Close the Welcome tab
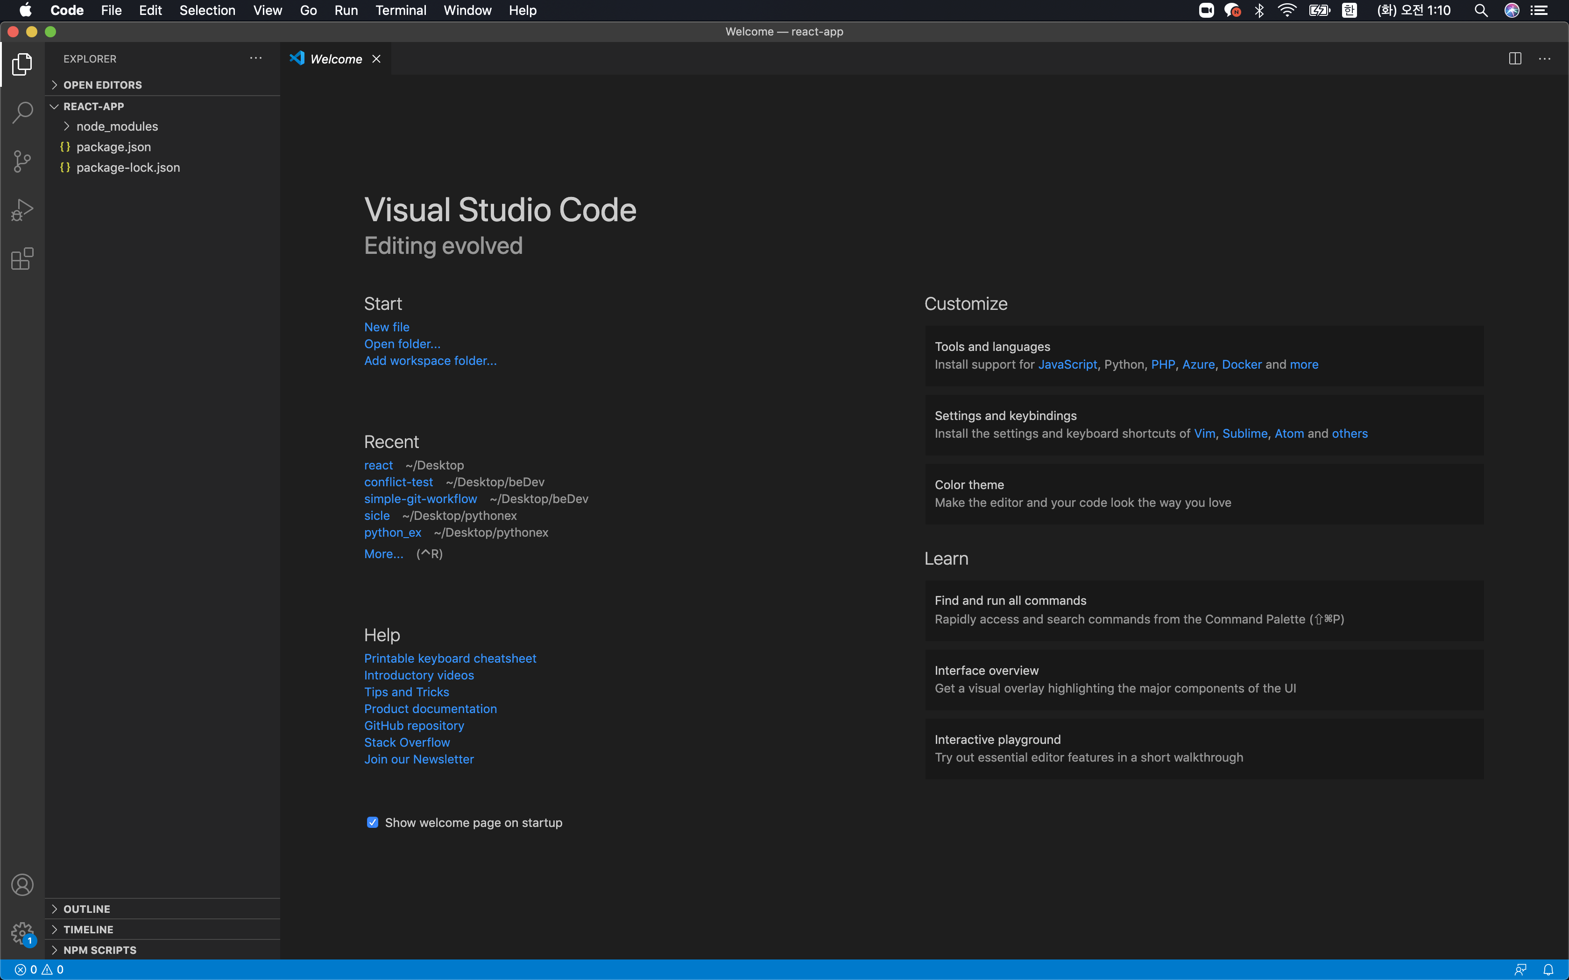The width and height of the screenshot is (1569, 980). pos(376,59)
